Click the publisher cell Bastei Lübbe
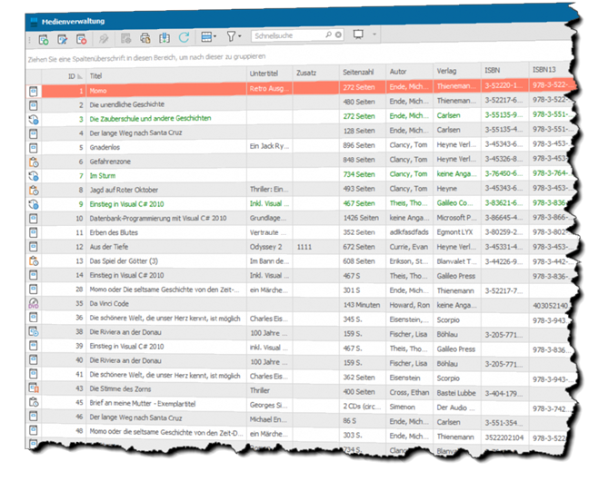This screenshot has height=491, width=608. (x=456, y=393)
